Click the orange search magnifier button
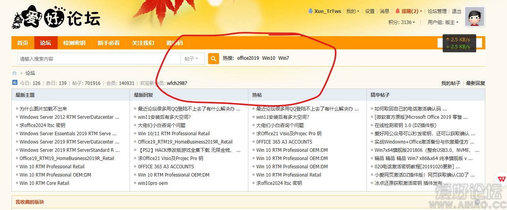The width and height of the screenshot is (507, 210). [x=214, y=59]
